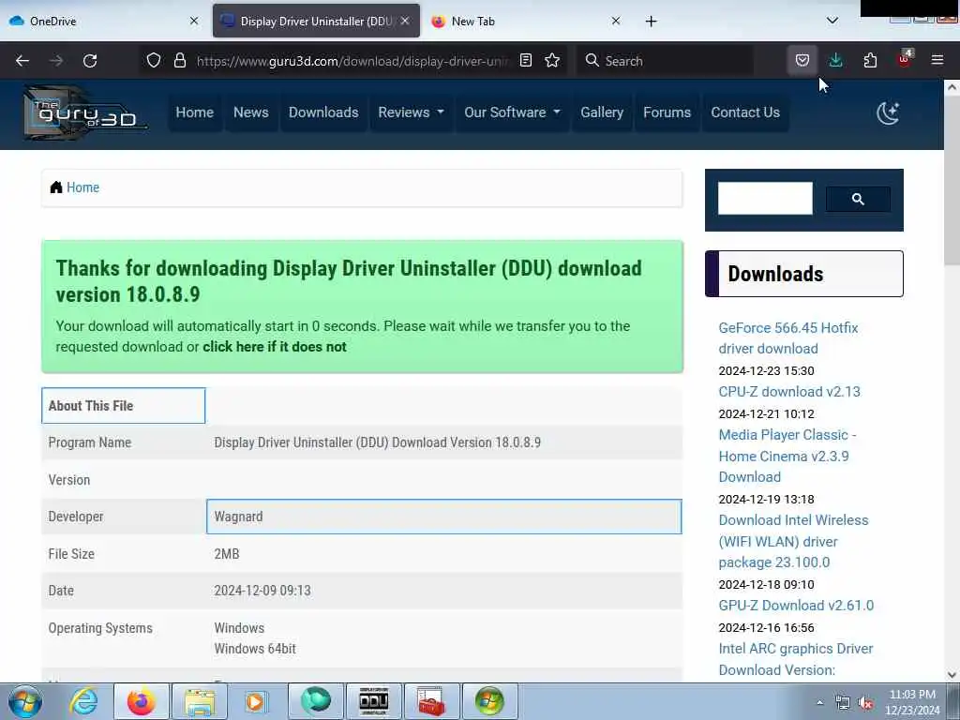Go back with the browser back arrow
Screen dimensions: 960x720
coord(22,61)
